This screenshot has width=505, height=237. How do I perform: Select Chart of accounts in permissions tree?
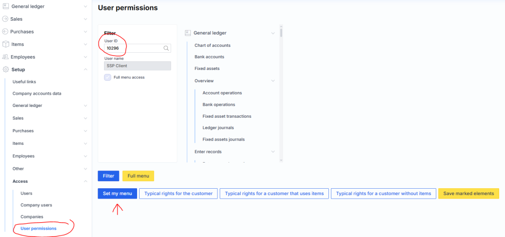tap(212, 45)
